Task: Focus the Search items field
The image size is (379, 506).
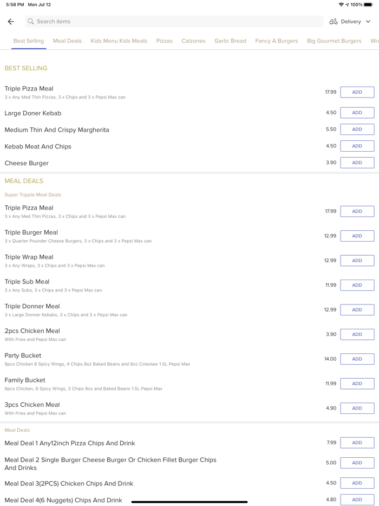Action: tap(173, 22)
